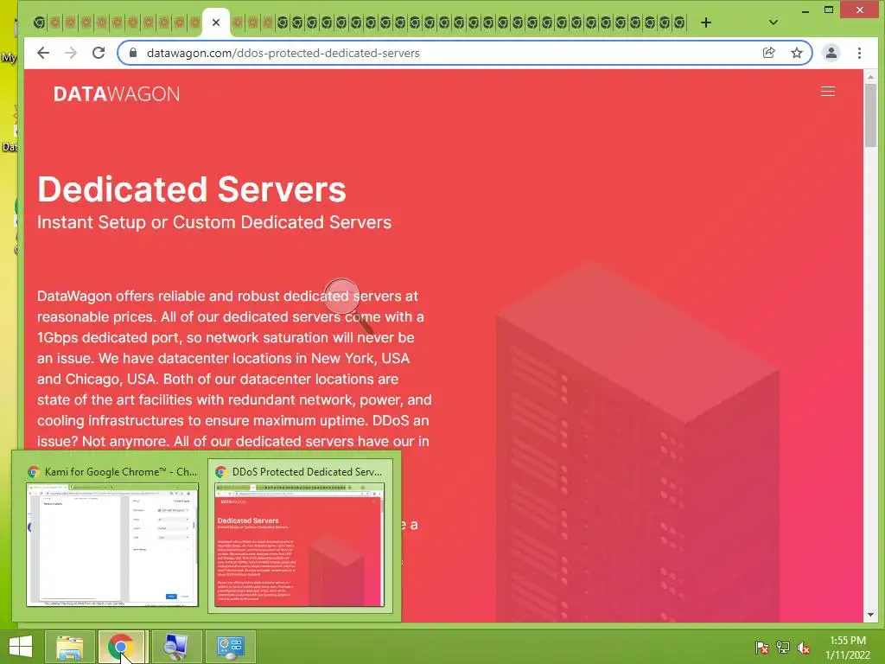Minimize the Chrome window
Screen dimensions: 885x664
(805, 10)
